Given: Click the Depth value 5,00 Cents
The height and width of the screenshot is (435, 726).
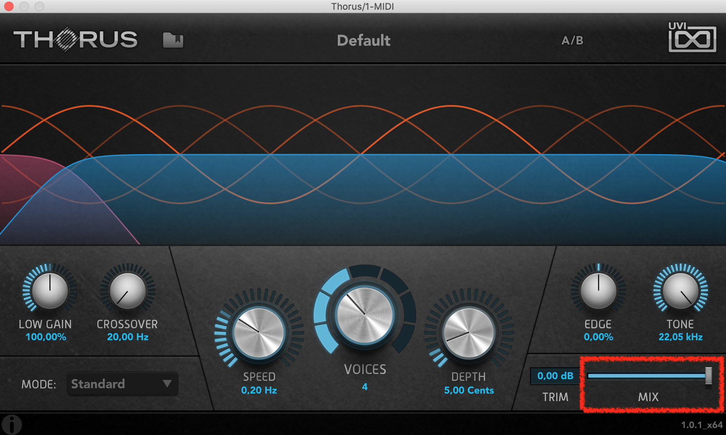Looking at the screenshot, I should pos(469,390).
